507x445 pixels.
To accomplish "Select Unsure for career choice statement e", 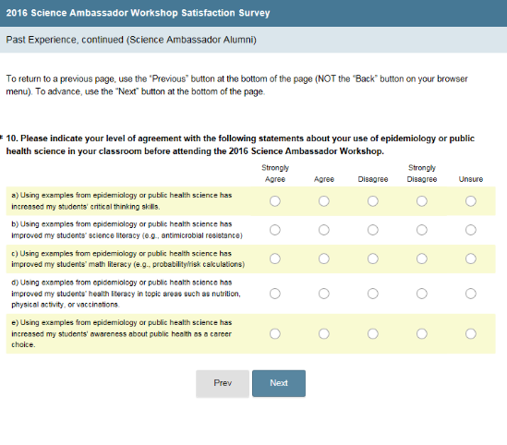I will tap(470, 333).
